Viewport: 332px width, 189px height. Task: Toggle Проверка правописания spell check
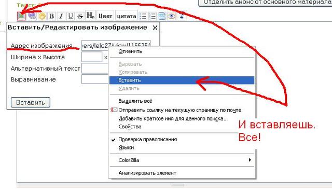(182, 140)
